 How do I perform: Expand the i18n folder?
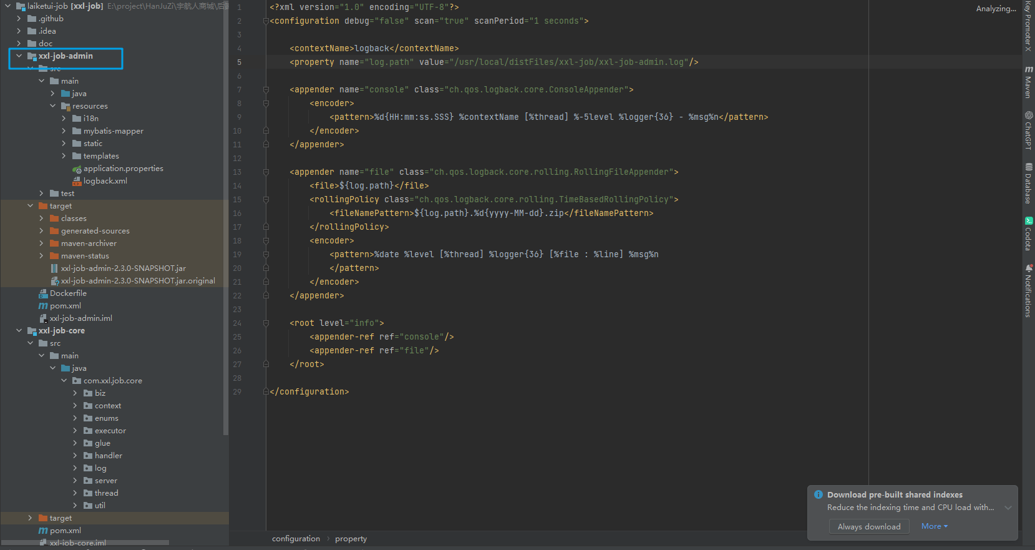pos(64,119)
